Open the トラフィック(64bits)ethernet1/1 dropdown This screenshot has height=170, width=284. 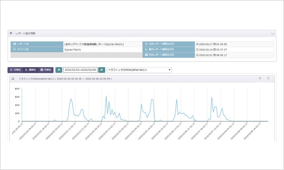pos(139,70)
